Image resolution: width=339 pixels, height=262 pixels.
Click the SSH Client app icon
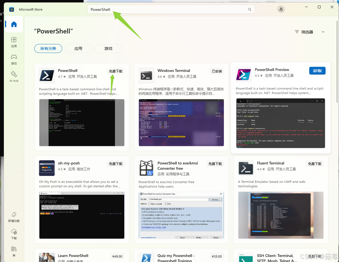pyautogui.click(x=246, y=257)
